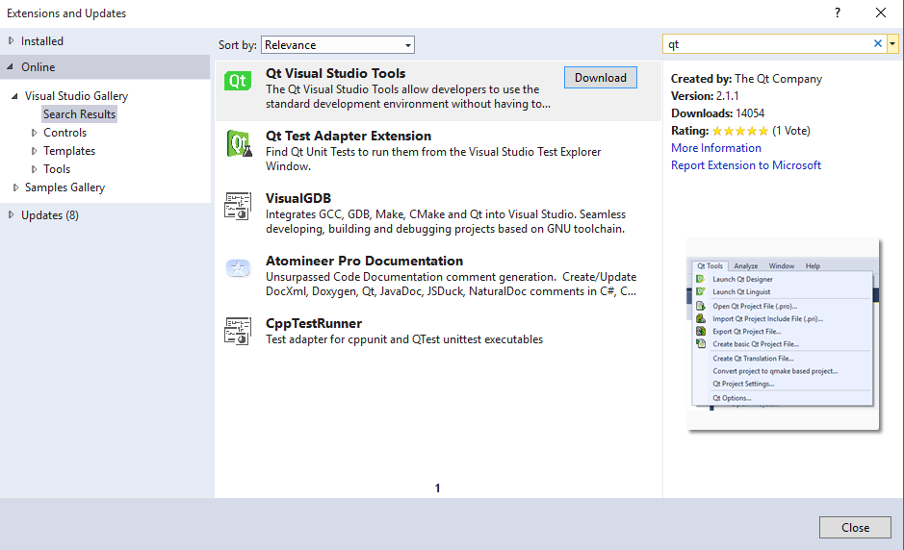The height and width of the screenshot is (550, 904).
Task: Select the VisualGDB result title
Action: click(x=298, y=198)
